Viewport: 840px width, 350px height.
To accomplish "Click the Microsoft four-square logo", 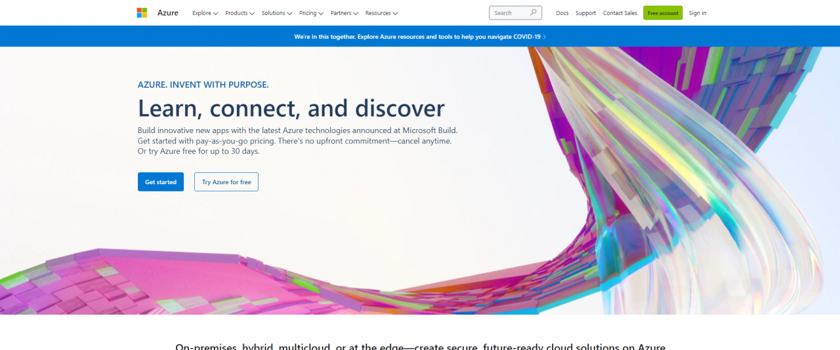I will (142, 13).
